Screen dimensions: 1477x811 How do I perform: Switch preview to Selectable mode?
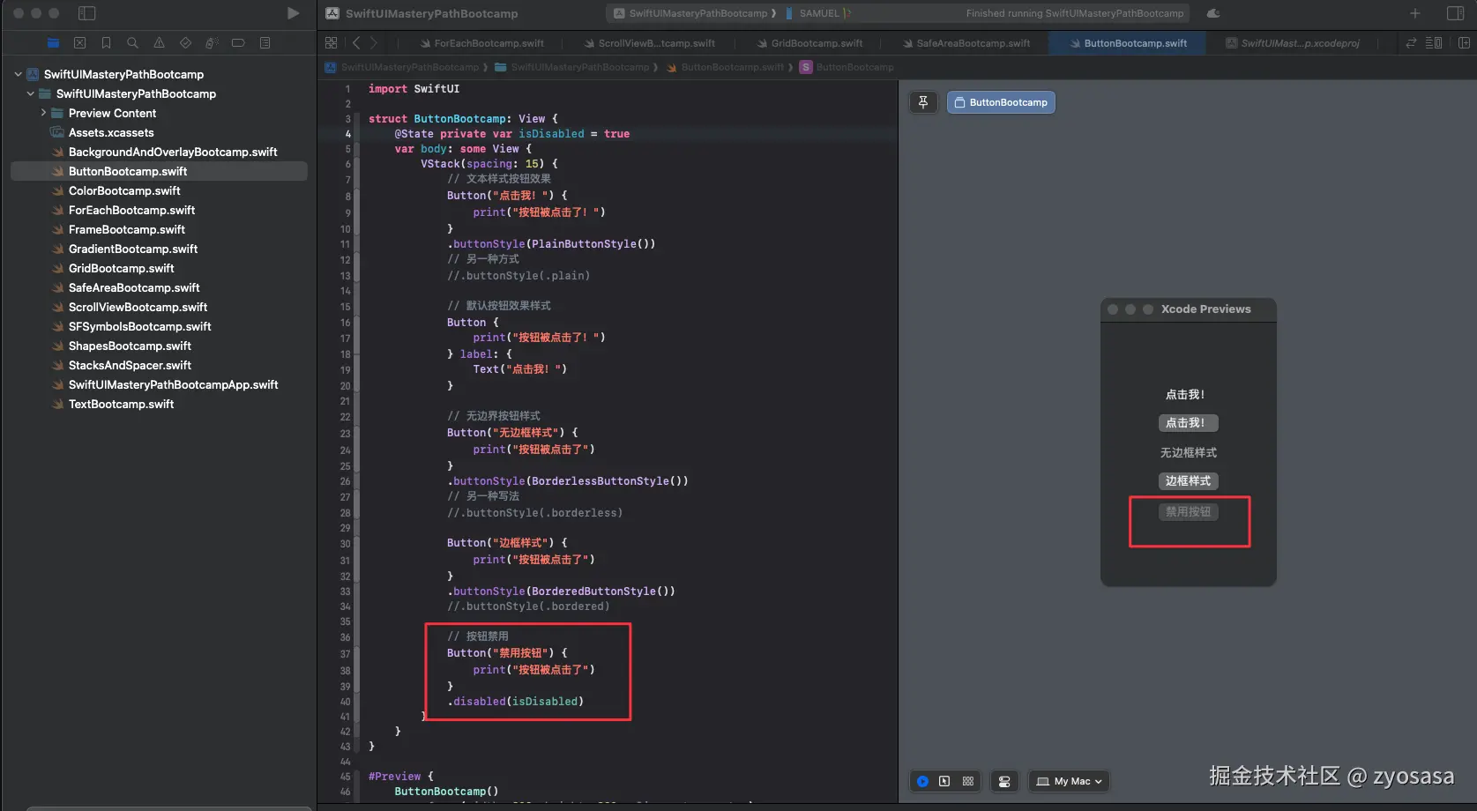(944, 781)
